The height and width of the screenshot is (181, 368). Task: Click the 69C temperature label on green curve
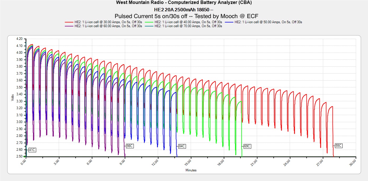[x=247, y=146]
